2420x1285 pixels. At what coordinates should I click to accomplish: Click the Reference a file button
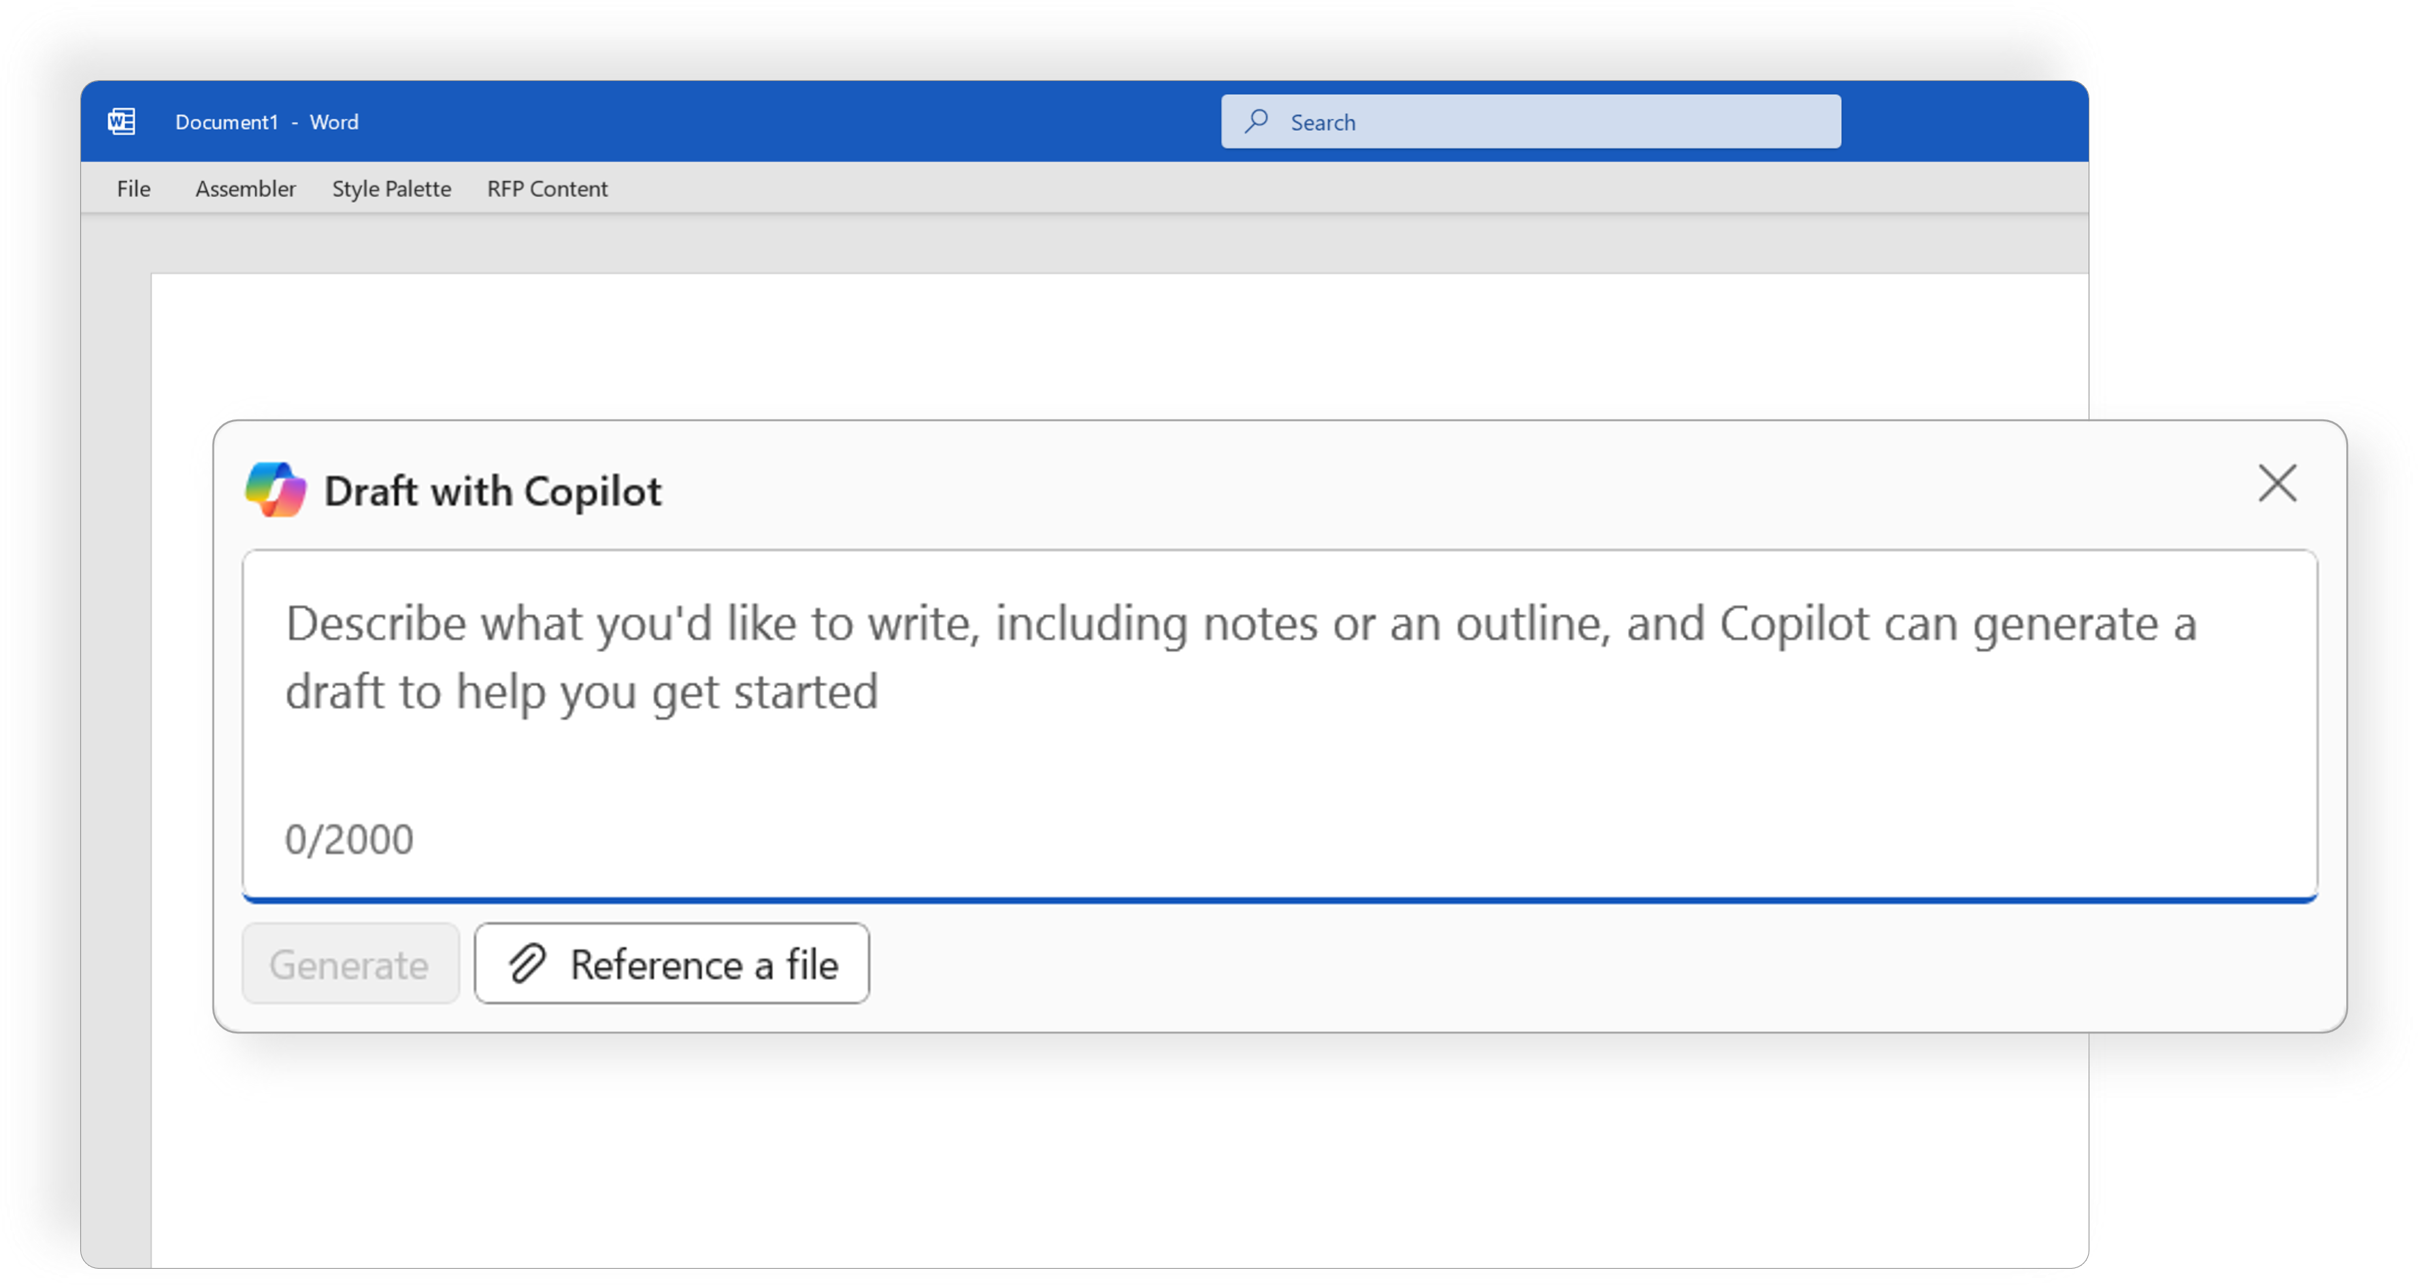[x=672, y=964]
